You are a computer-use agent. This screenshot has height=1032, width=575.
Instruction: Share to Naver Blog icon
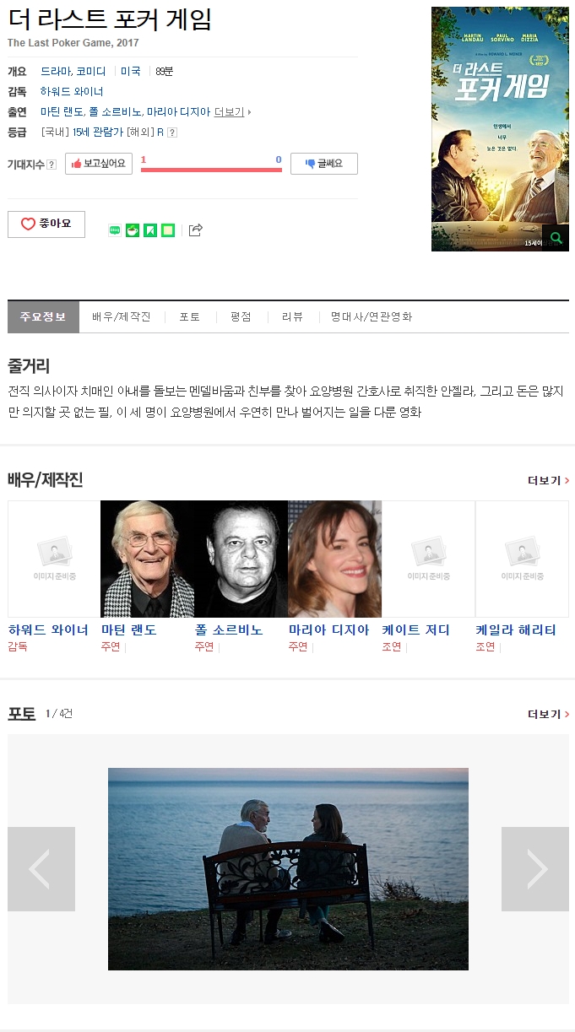point(115,230)
